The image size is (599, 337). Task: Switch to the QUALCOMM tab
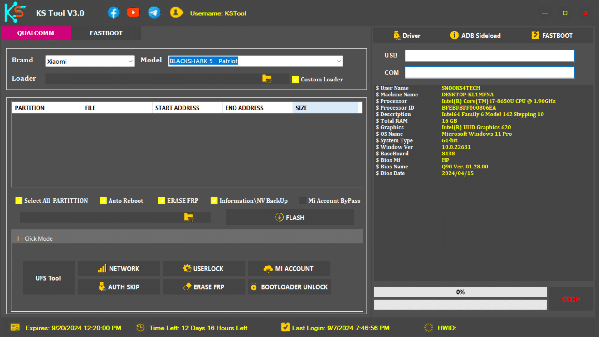click(36, 33)
